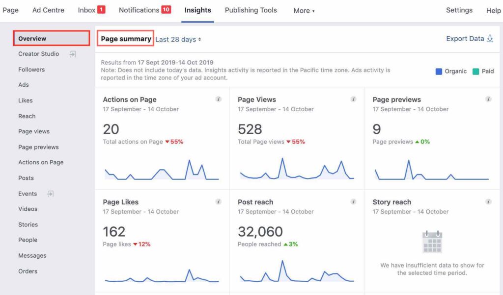The height and width of the screenshot is (295, 503).
Task: Click the Page Likes card title
Action: click(x=121, y=202)
